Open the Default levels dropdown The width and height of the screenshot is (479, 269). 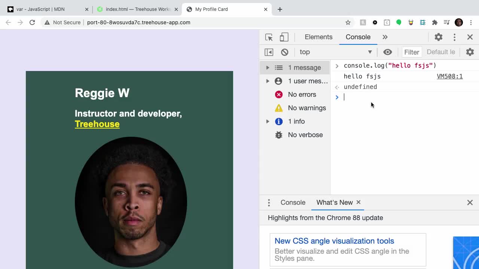(x=441, y=52)
